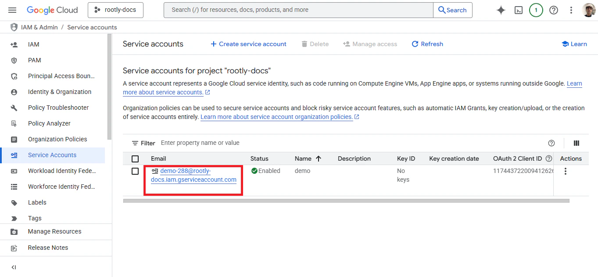Open Actions menu for demo service account
This screenshot has width=598, height=277.
565,171
